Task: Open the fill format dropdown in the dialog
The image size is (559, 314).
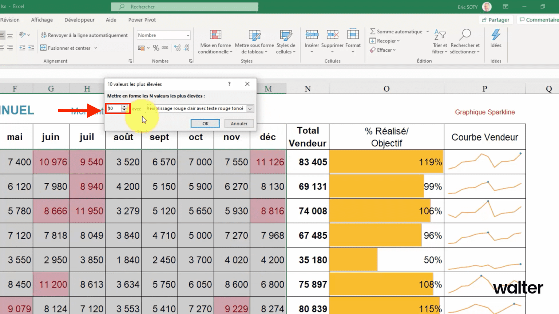Action: [250, 109]
